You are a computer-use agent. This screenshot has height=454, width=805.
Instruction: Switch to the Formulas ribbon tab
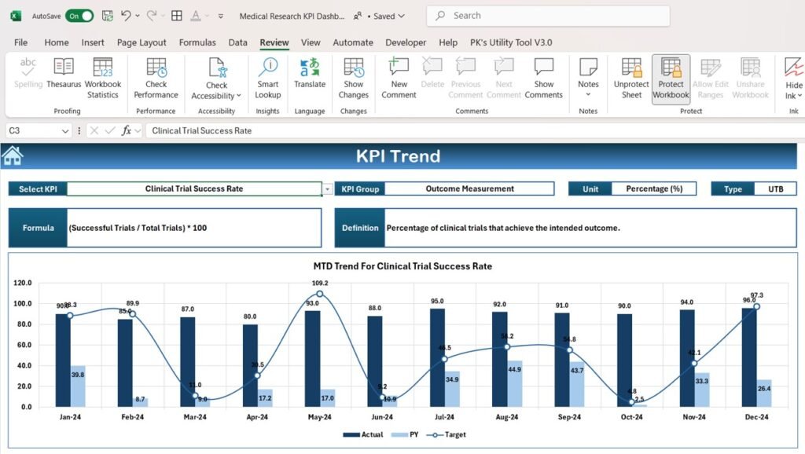pyautogui.click(x=197, y=42)
